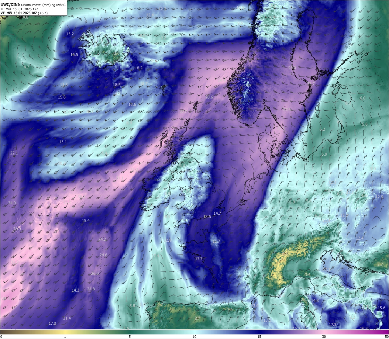Click the 16.3 value label

364,328
